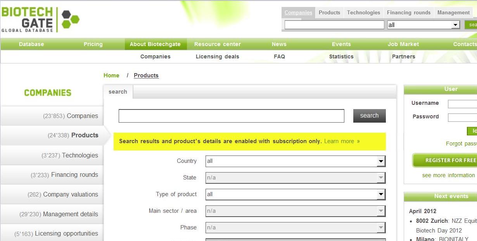Click the Products breadcrumb link
Viewport: 477px width, 241px height.
click(146, 75)
